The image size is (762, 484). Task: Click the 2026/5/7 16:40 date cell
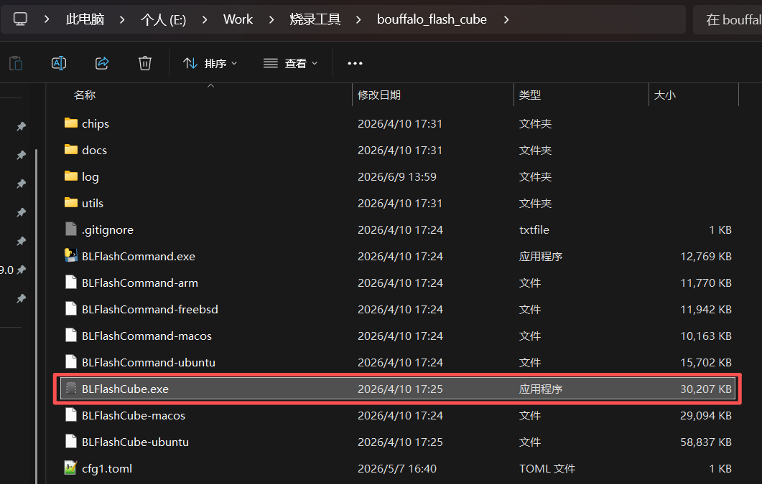coord(397,468)
